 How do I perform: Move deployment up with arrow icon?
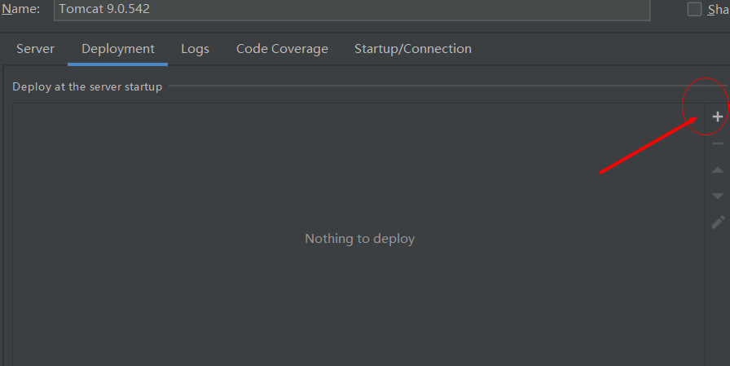pyautogui.click(x=718, y=170)
